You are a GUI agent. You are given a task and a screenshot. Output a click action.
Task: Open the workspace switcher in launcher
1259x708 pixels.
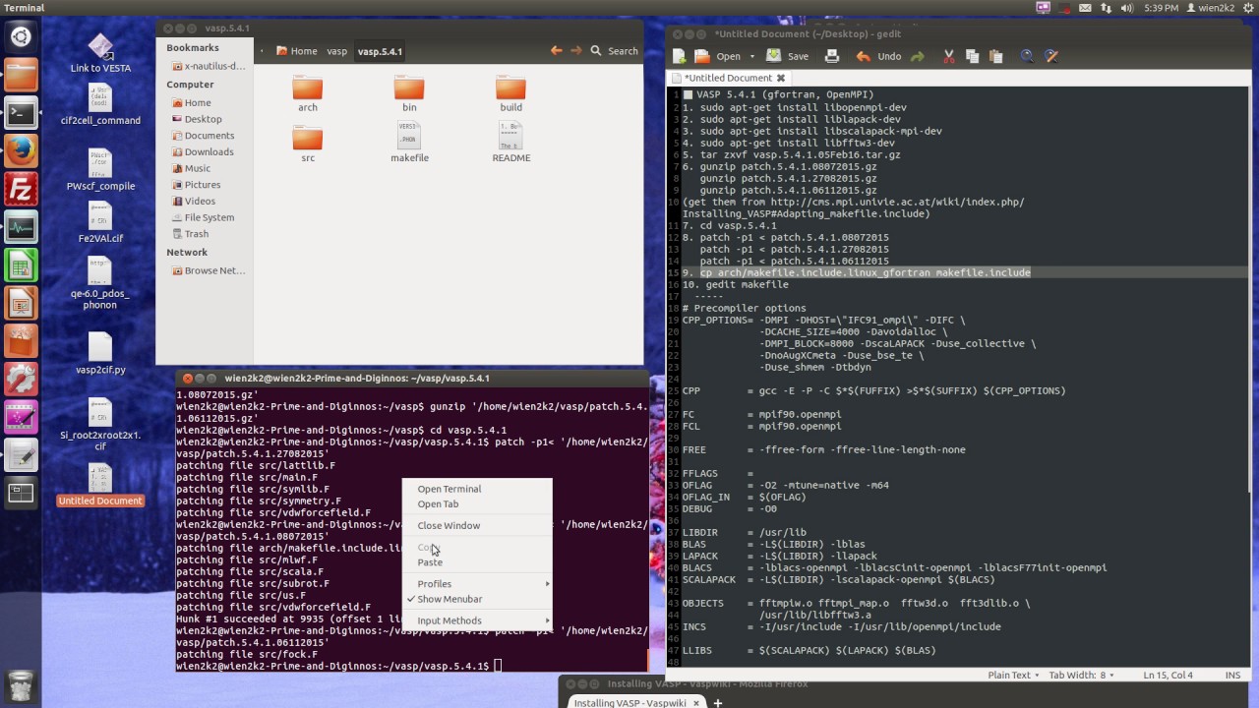(x=21, y=493)
